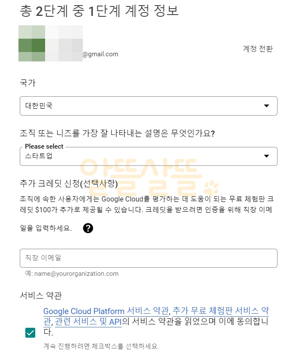Click the 추가 크레딧 신청(선택사항) heading
Image resolution: width=299 pixels, height=354 pixels.
(69, 183)
